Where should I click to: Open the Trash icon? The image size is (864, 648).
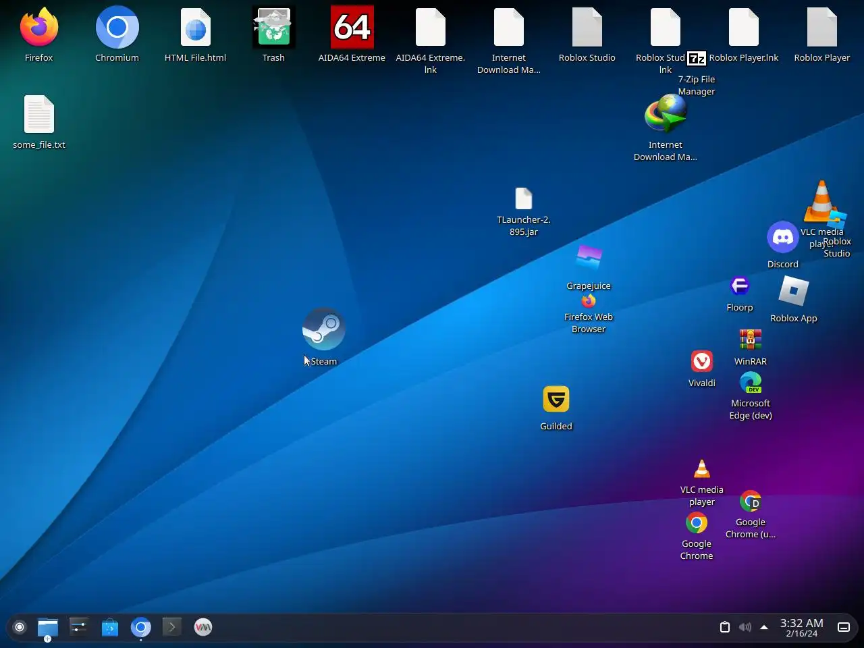click(273, 27)
